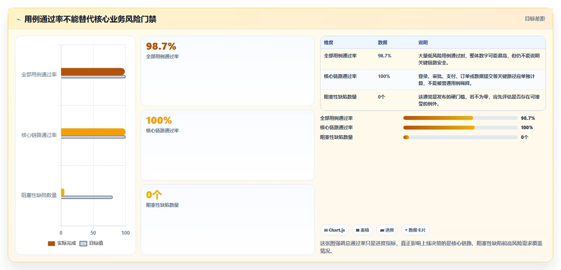Click the large 98.7% card value
561x270 pixels.
coord(161,46)
